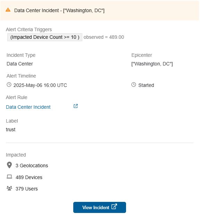
Task: Click the Epicenter Washington, DC value
Action: 152,64
